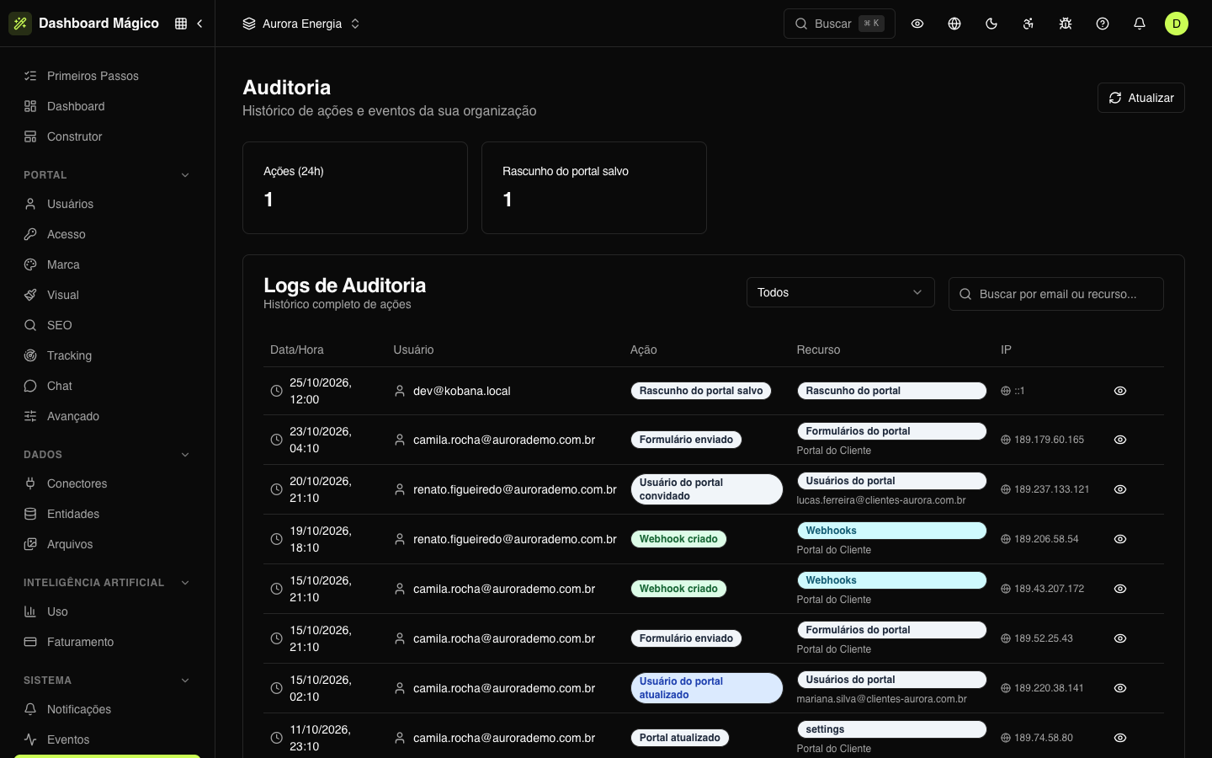
Task: Collapse the sidebar with the chevron
Action: tap(200, 24)
